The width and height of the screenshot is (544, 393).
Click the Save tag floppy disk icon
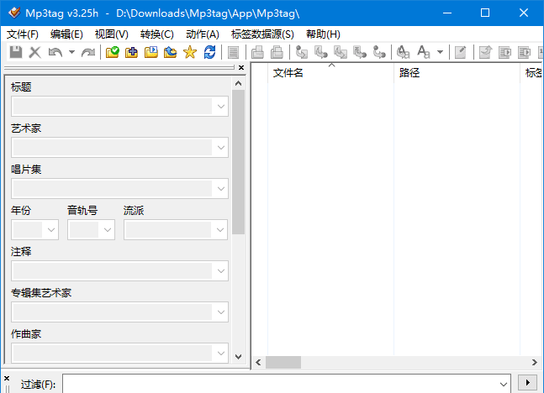[x=16, y=52]
